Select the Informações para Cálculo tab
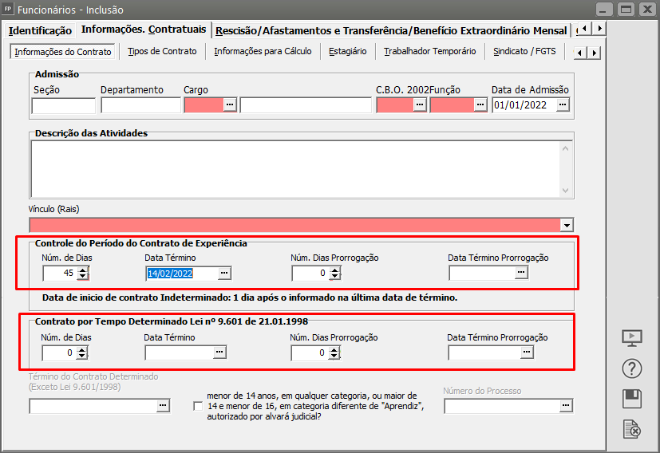 pos(263,51)
